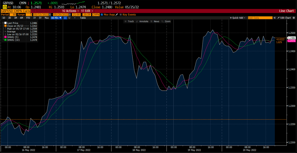Click the pink SMAVG (5) color swatch
Image resolution: width=297 pixels, height=153 pixels.
6,37
